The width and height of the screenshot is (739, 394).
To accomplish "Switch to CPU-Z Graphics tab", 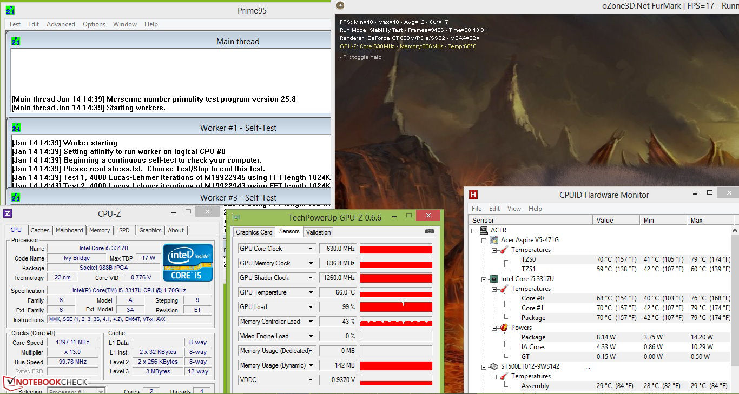I will click(150, 230).
